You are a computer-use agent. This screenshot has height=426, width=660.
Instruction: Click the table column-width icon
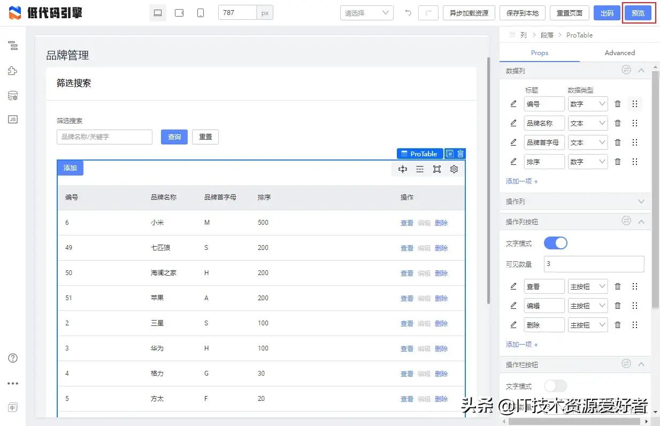pos(403,169)
